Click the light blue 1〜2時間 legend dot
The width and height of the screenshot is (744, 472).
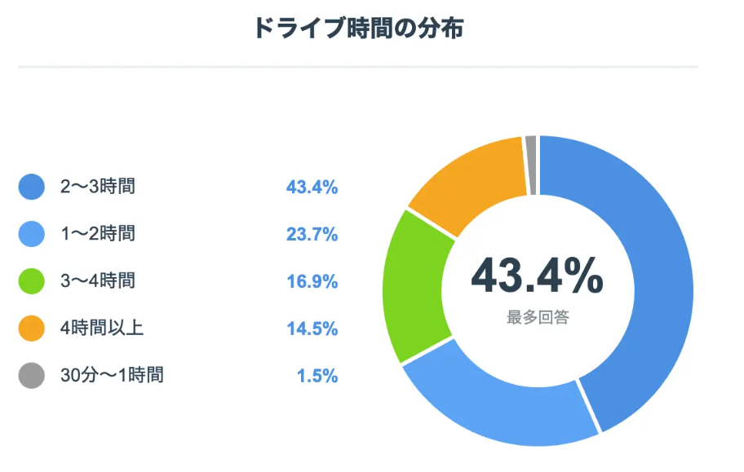click(x=31, y=234)
